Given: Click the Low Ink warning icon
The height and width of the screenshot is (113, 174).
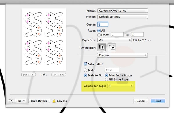Looking at the screenshot, I should [x=54, y=101].
